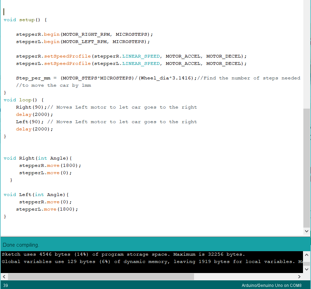311x289 pixels.
Task: Click the stepperL.setSpeedProfile line
Action: [131, 63]
